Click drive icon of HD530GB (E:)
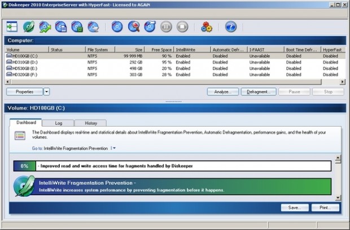This screenshot has height=230, width=350. pyautogui.click(x=9, y=68)
